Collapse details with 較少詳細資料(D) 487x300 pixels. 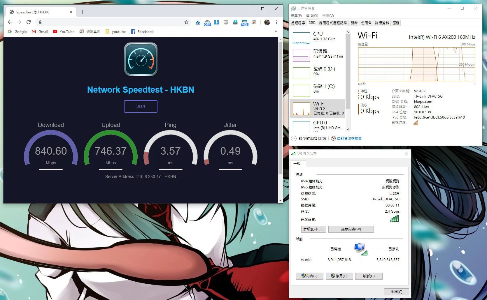coord(309,138)
